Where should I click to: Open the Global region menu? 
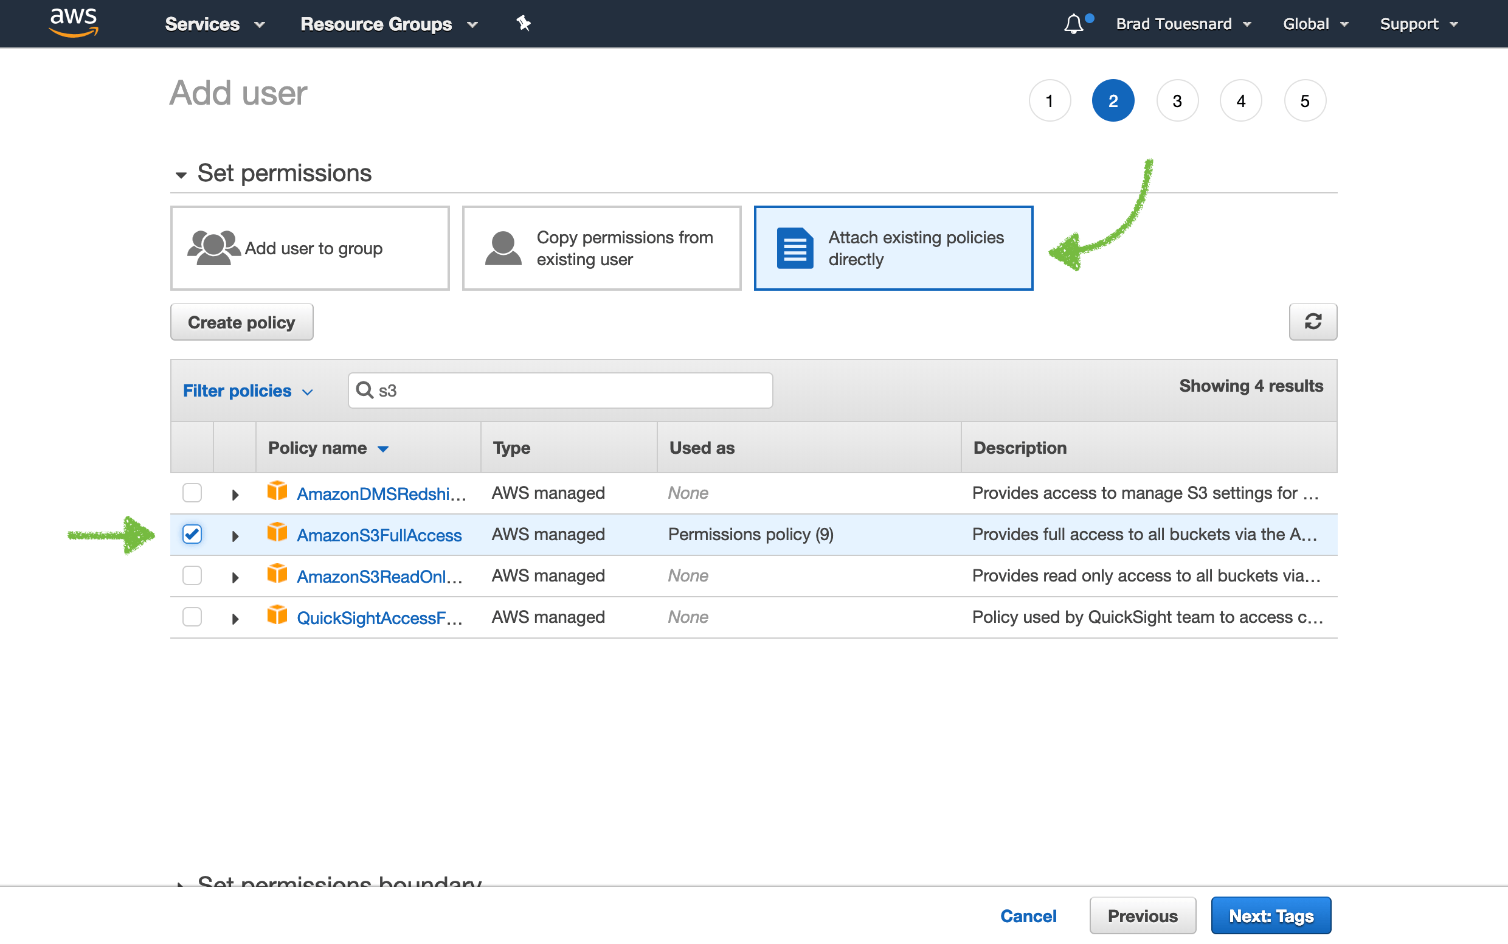tap(1315, 24)
